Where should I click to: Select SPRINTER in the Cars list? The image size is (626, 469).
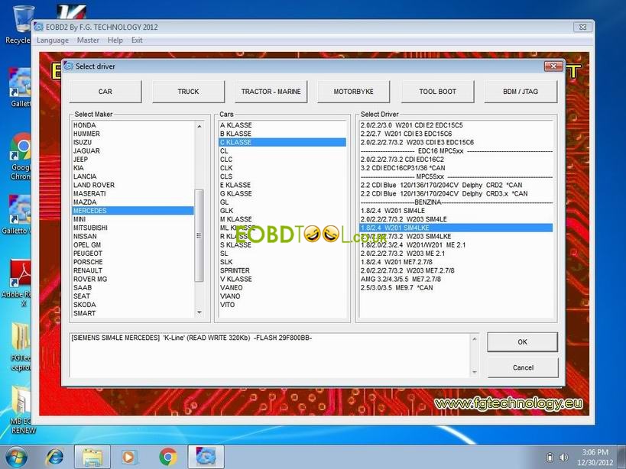(x=235, y=270)
